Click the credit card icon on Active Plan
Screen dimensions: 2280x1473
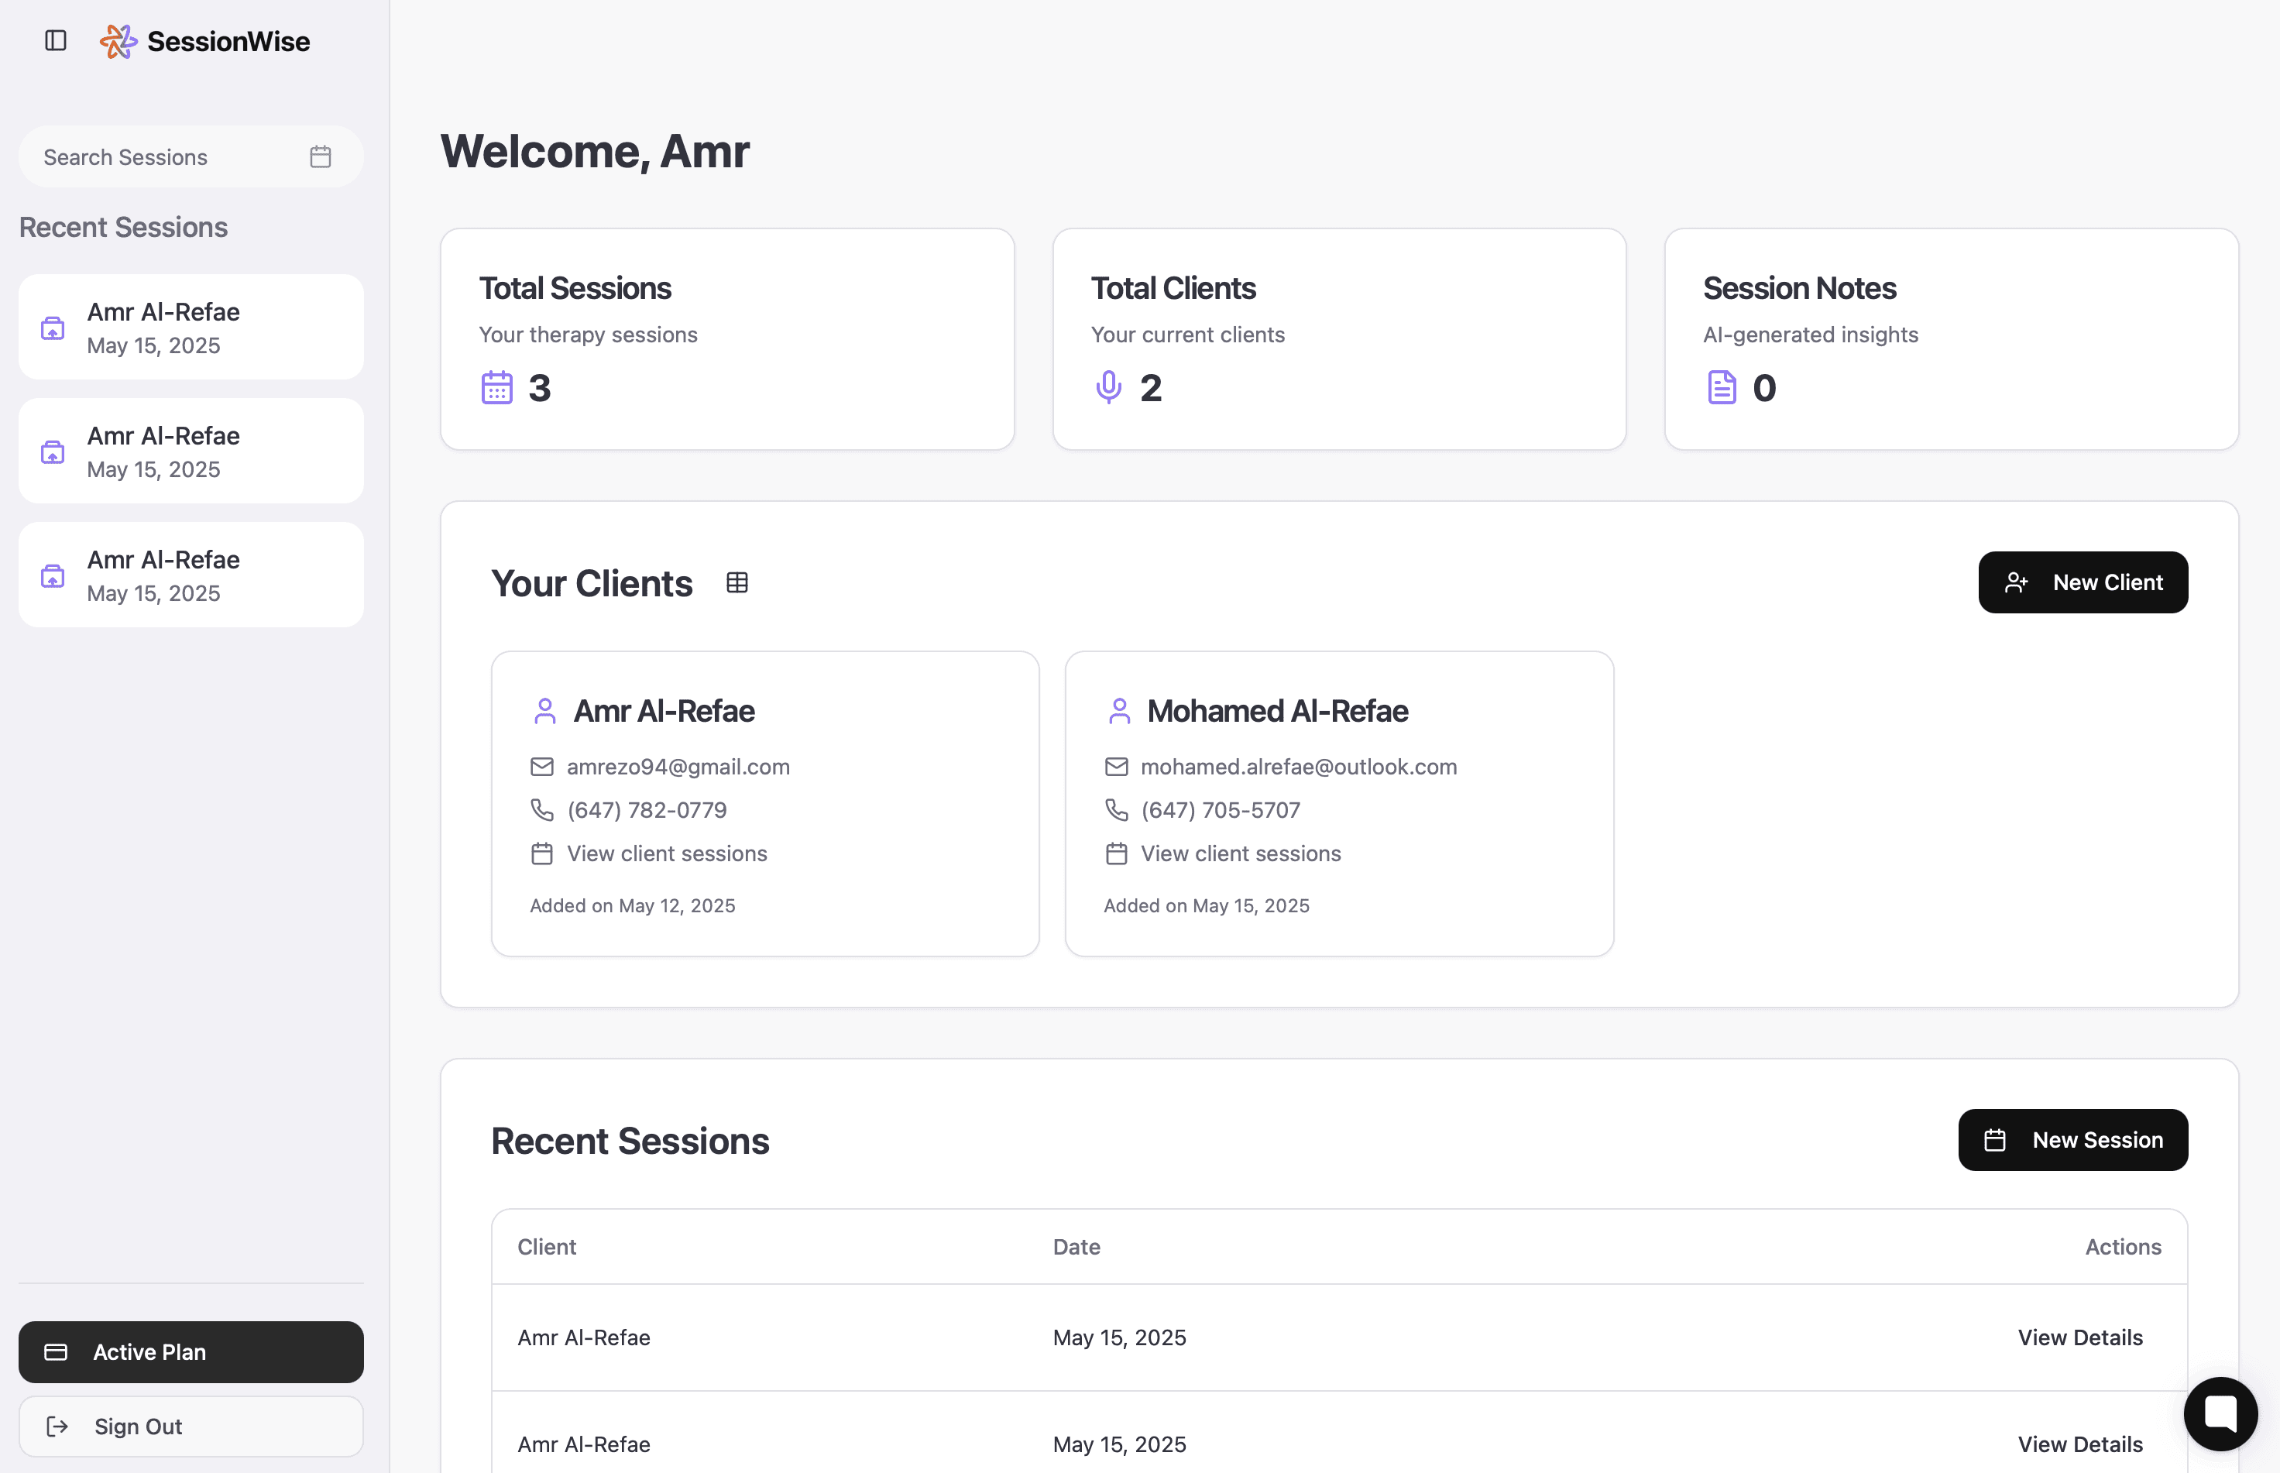point(57,1352)
